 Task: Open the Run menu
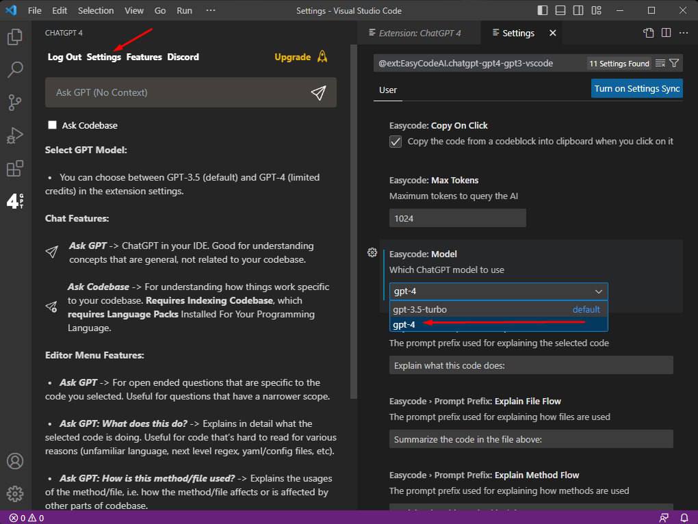[184, 10]
